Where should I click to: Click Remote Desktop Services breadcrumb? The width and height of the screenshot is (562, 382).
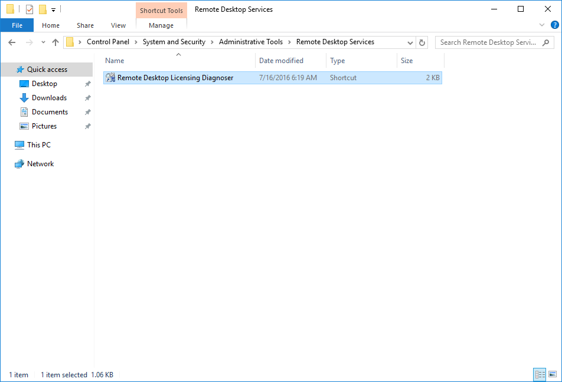tap(335, 42)
